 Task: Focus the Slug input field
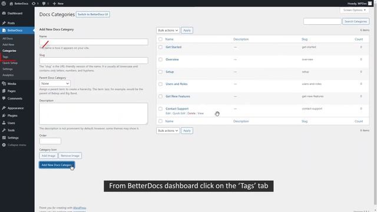[94, 60]
